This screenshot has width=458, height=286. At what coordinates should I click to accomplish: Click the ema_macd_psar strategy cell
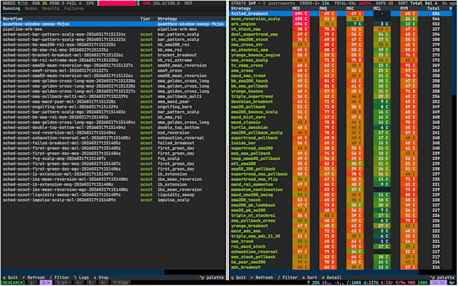(173, 102)
